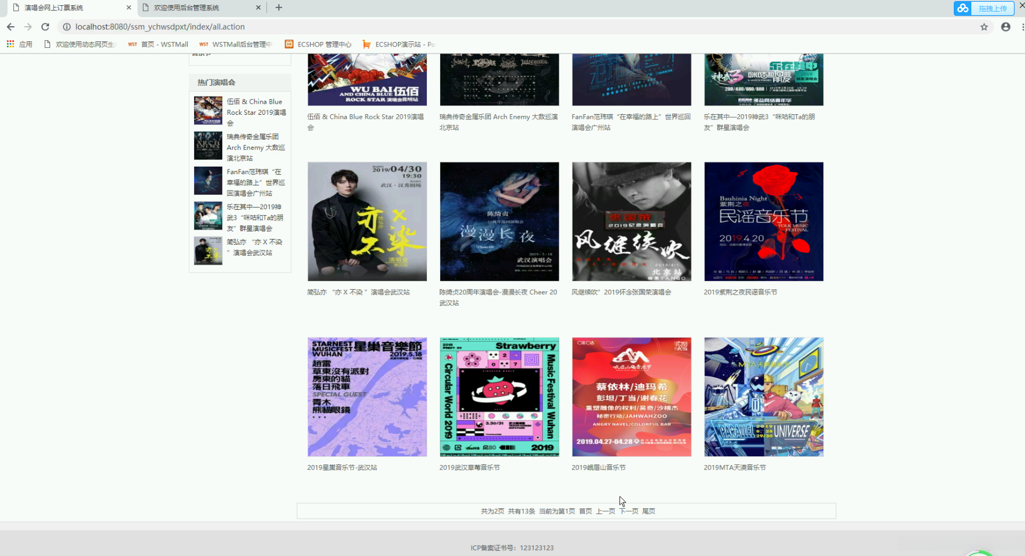Open title 陈绮贞20周年演唱会-漫漫长夜
This screenshot has height=556, width=1025.
coord(499,297)
